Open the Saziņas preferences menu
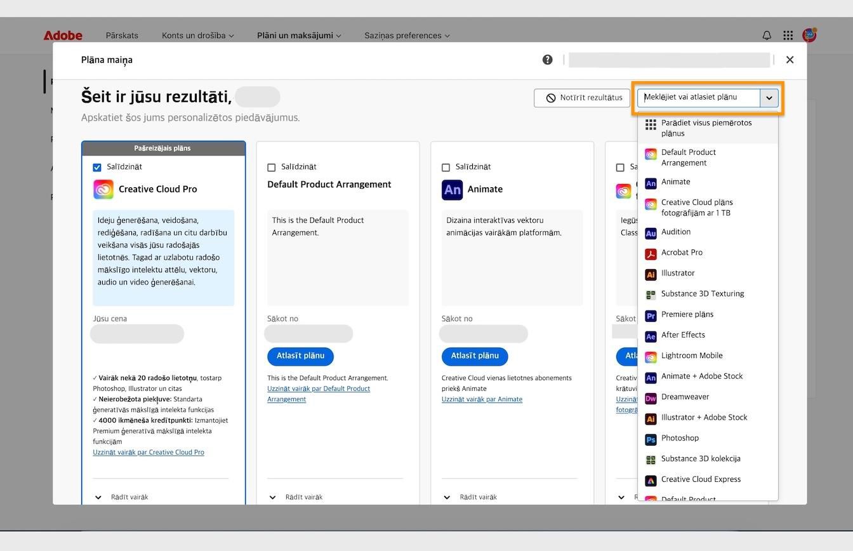Screen dimensions: 853x551 click(407, 36)
